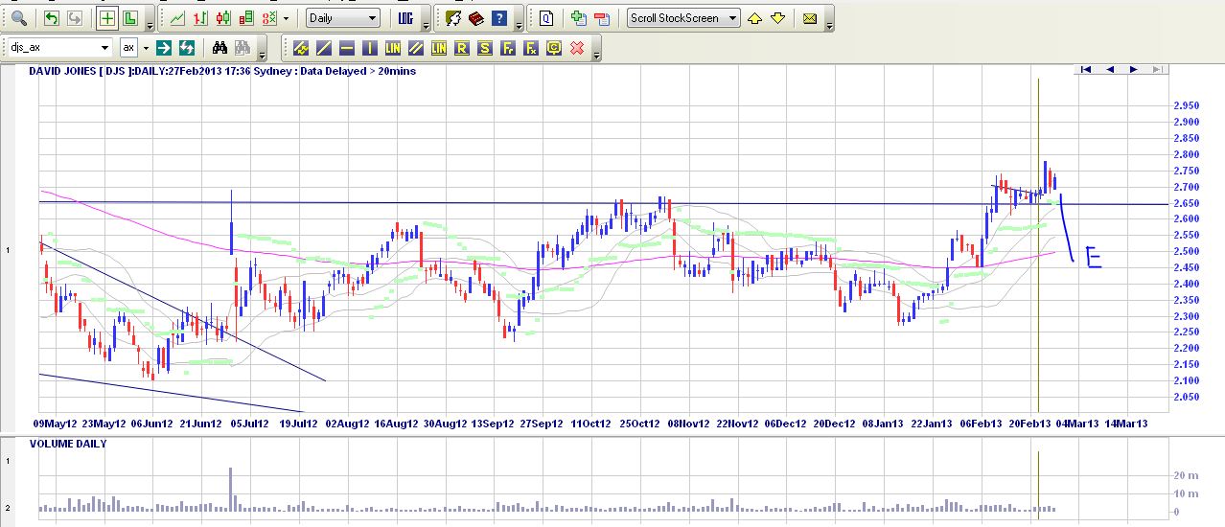Open the notes pin icon
The width and height of the screenshot is (1225, 527).
click(x=454, y=18)
